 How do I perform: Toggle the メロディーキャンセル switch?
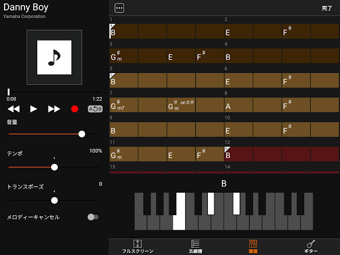(93, 217)
